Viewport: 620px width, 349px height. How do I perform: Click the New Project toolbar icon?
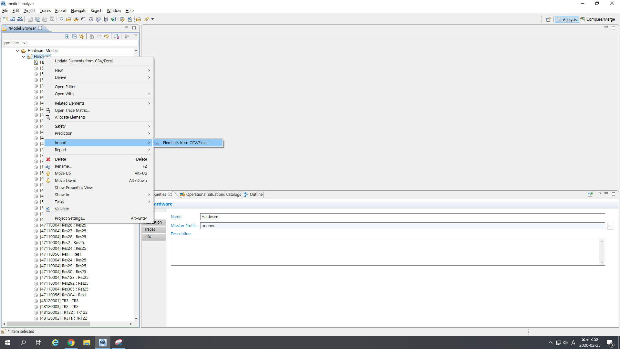[5, 19]
